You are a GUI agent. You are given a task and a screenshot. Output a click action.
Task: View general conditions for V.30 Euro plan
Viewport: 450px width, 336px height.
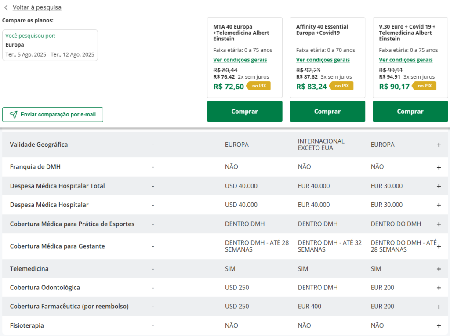pos(406,60)
